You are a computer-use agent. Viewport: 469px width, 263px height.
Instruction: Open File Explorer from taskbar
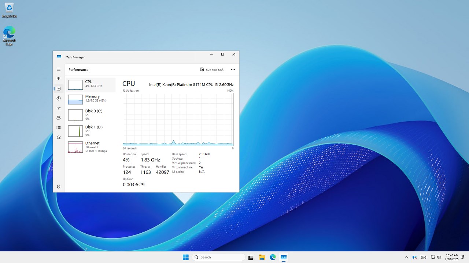point(262,257)
